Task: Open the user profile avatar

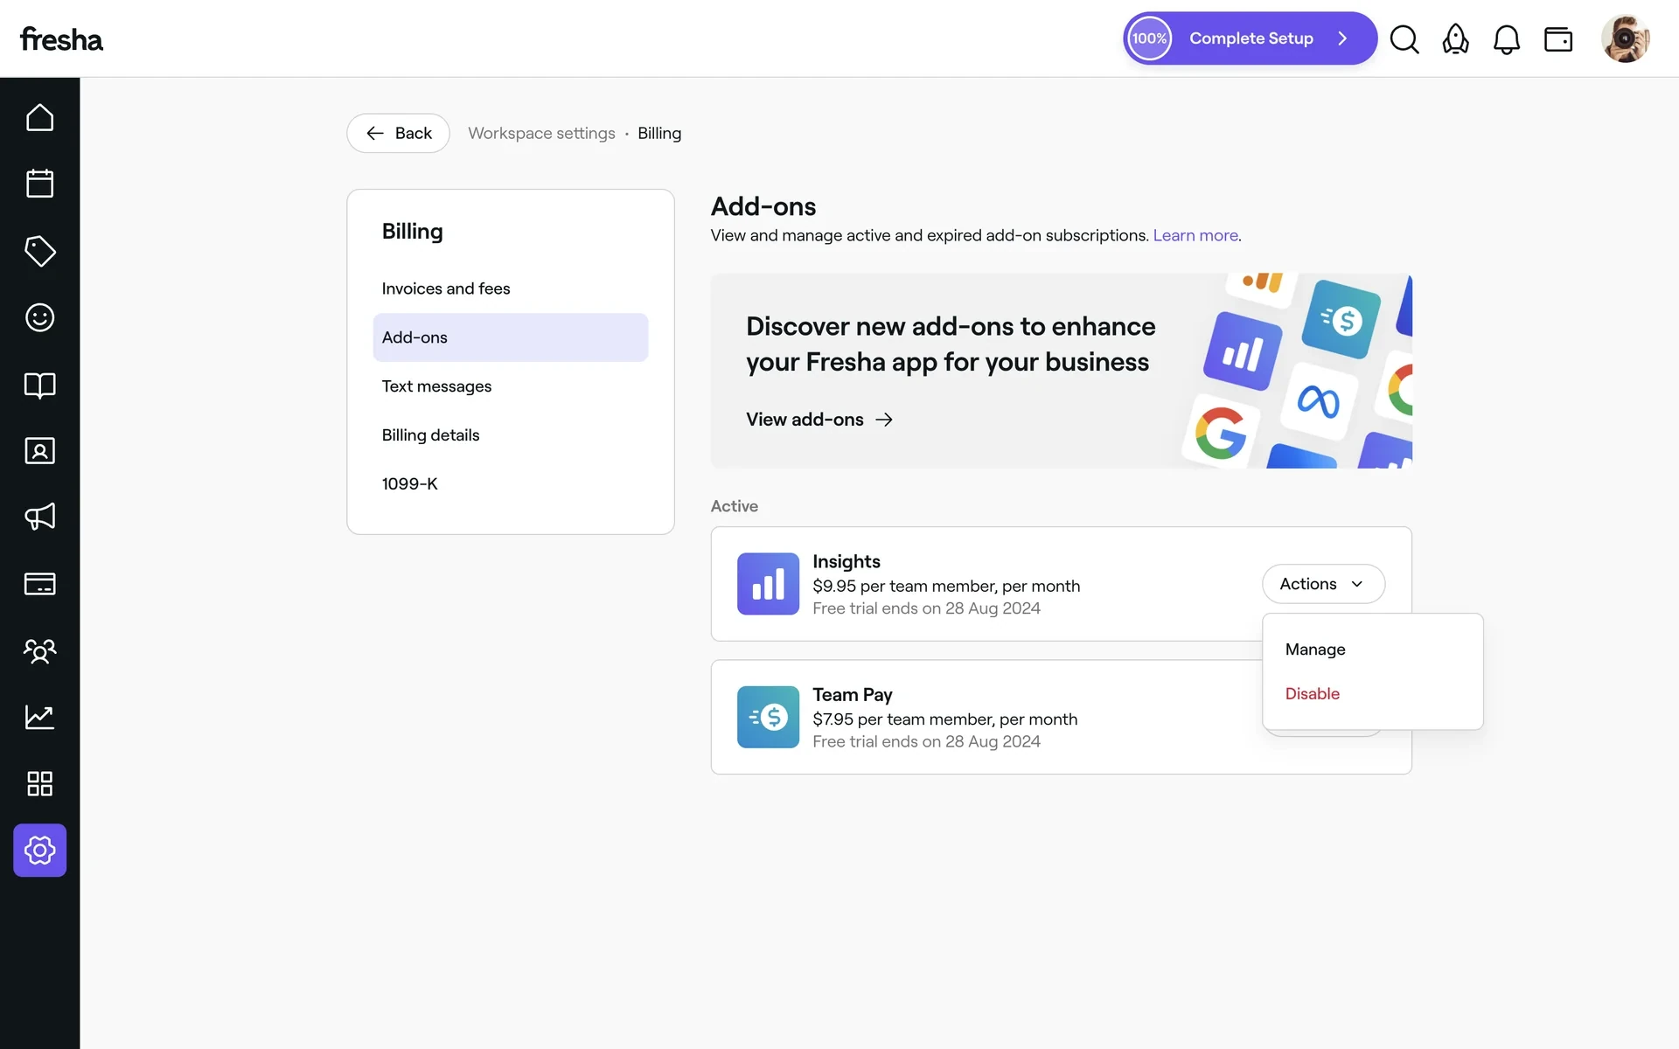Action: [x=1625, y=38]
